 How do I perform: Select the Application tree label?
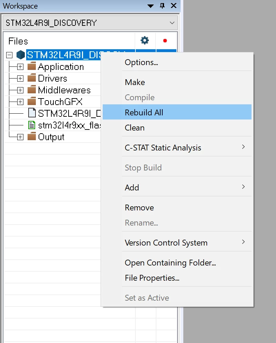pos(61,67)
